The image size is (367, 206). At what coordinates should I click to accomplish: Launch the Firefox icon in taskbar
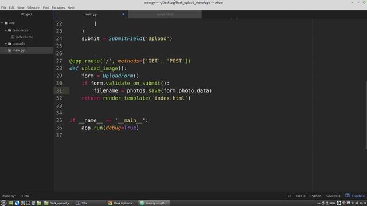click(x=23, y=203)
